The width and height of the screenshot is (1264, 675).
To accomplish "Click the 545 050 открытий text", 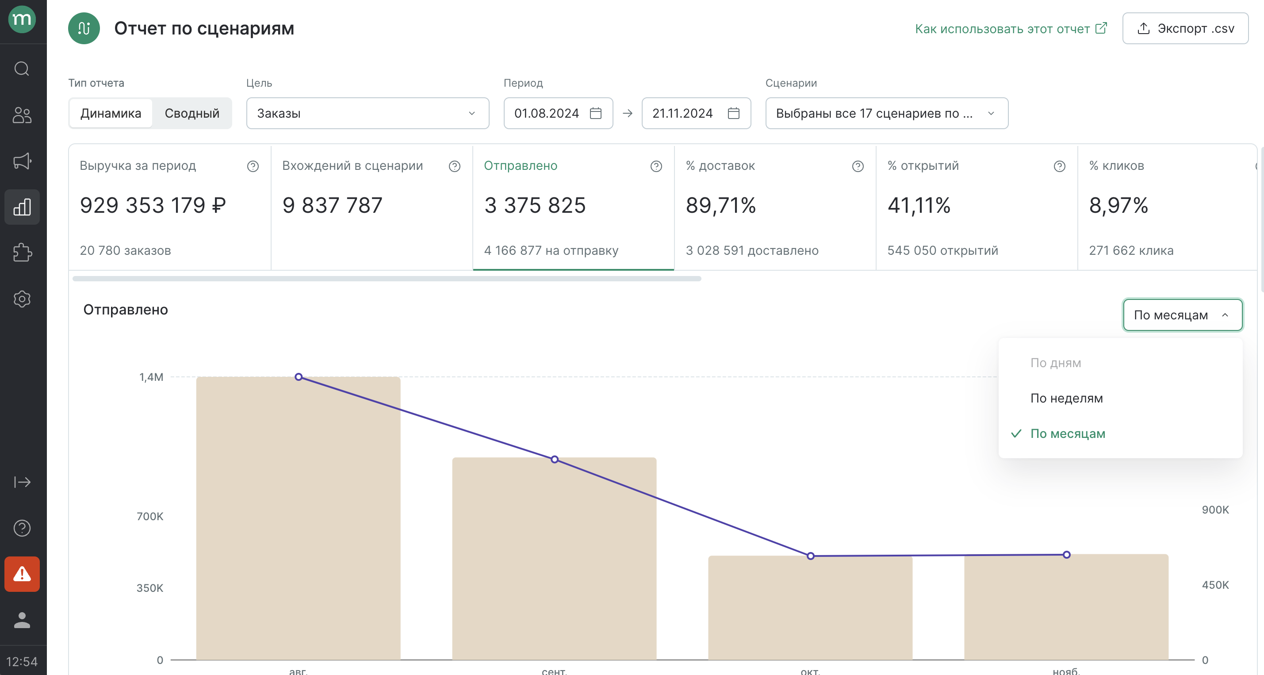I will coord(942,250).
